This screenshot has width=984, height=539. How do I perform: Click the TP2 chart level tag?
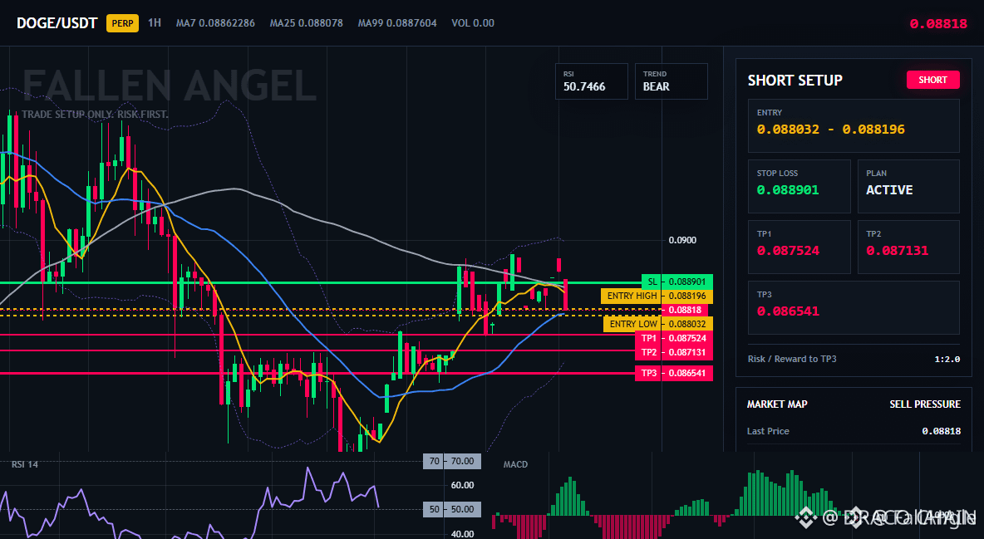(x=674, y=352)
